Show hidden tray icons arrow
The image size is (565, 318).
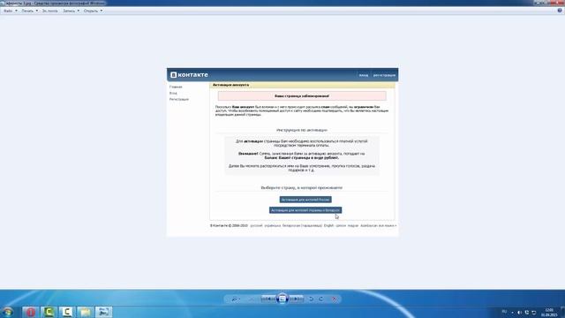[x=512, y=313]
